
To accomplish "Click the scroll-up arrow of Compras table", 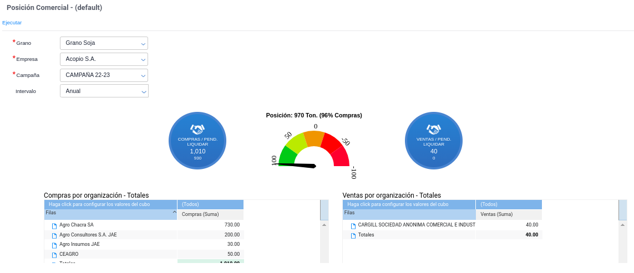I will pos(324,225).
